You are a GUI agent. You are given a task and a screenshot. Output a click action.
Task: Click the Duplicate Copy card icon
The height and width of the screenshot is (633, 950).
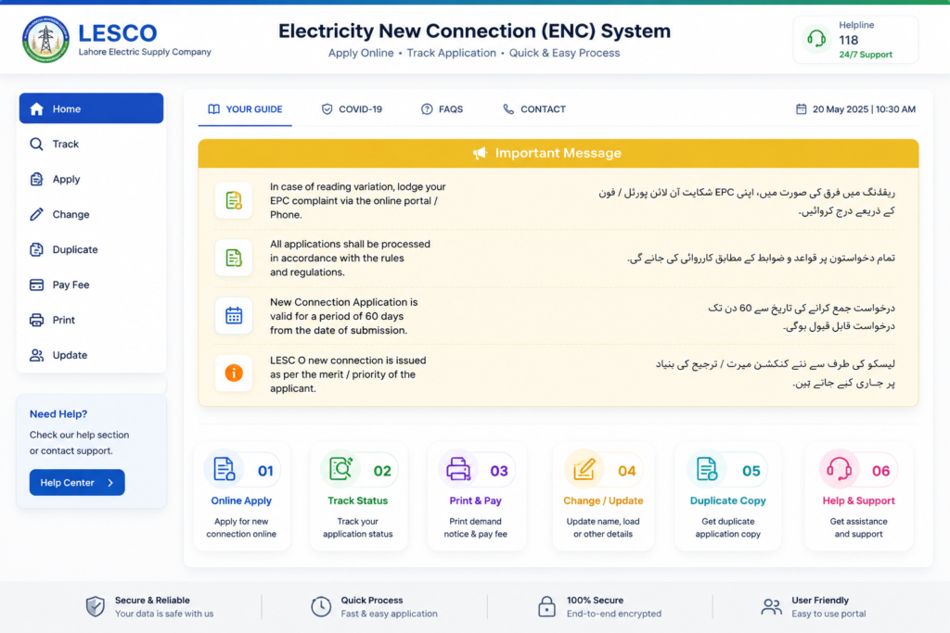click(x=706, y=469)
